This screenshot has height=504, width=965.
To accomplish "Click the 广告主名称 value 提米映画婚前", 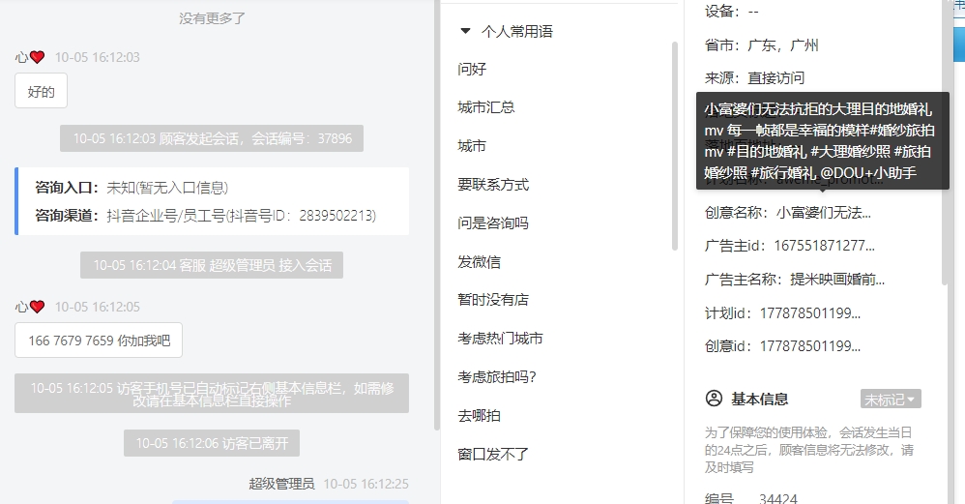I will pyautogui.click(x=837, y=280).
